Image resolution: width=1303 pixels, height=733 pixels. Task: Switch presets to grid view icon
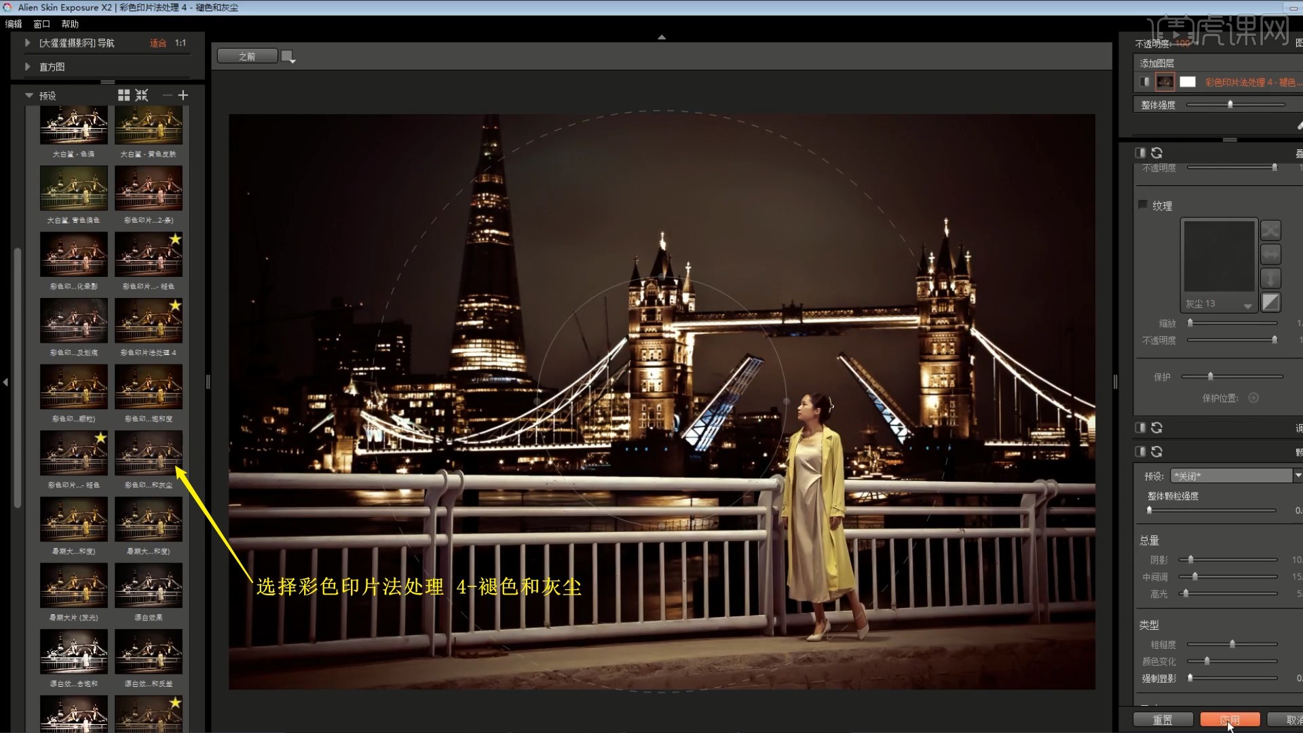(x=124, y=95)
